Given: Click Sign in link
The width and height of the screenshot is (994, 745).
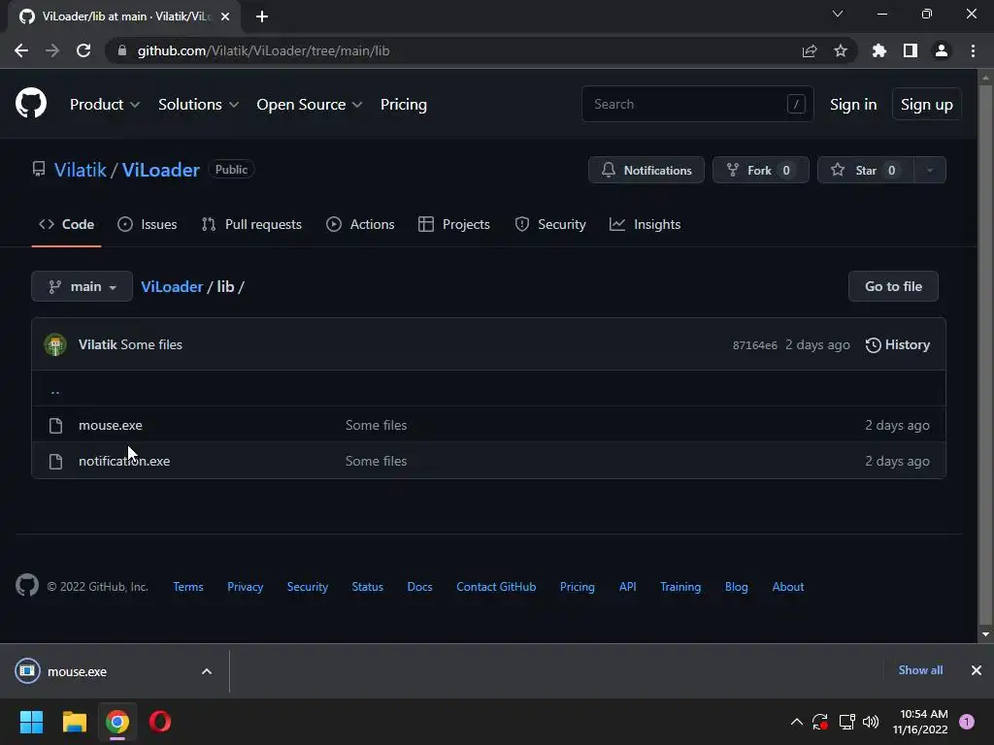Looking at the screenshot, I should coord(853,105).
